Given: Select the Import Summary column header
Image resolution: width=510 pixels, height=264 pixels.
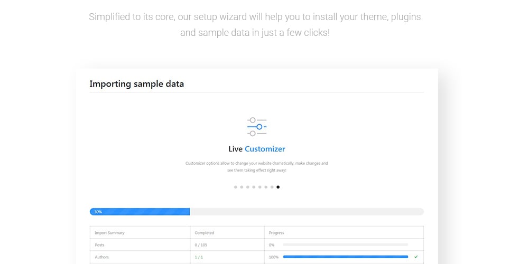Looking at the screenshot, I should (109, 233).
